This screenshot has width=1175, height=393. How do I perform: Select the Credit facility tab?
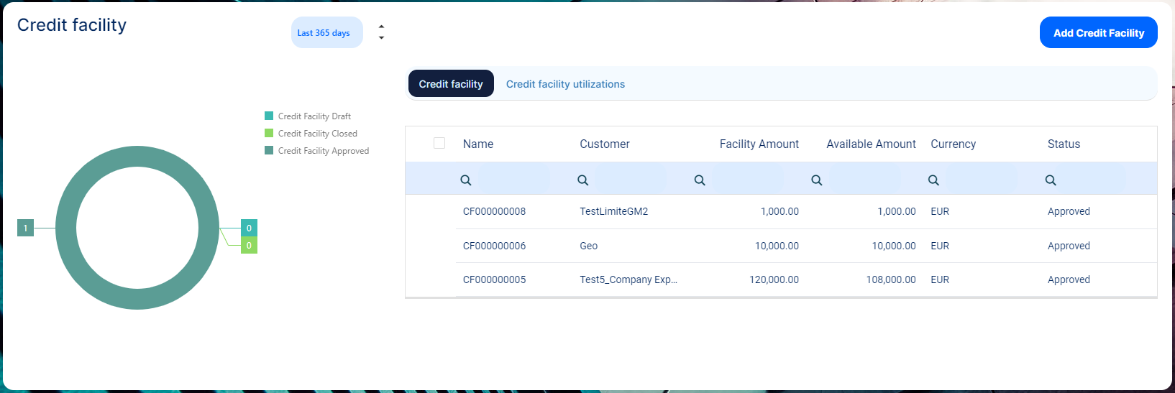451,84
